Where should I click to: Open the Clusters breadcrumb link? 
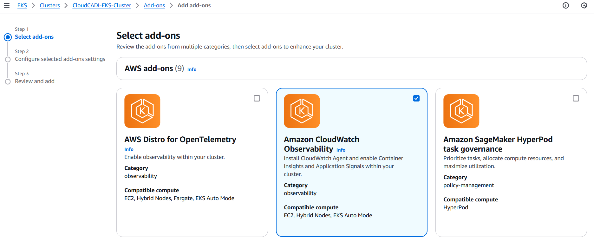49,5
